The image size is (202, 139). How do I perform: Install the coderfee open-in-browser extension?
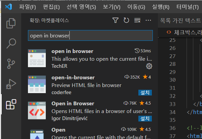[145, 92]
